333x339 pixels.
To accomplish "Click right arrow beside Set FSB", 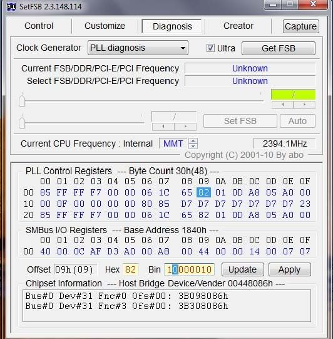I will [x=185, y=127].
